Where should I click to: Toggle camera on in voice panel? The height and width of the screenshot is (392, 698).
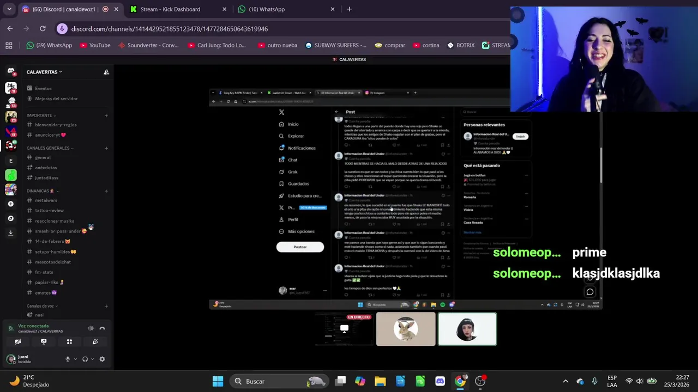click(18, 342)
